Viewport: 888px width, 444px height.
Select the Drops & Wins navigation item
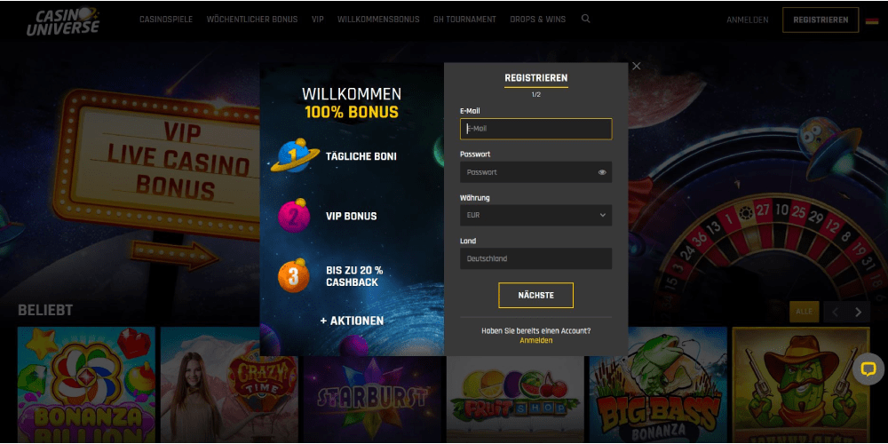tap(537, 20)
